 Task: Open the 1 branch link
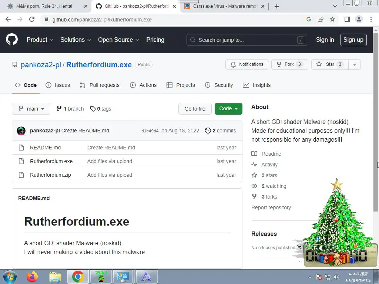coord(70,109)
